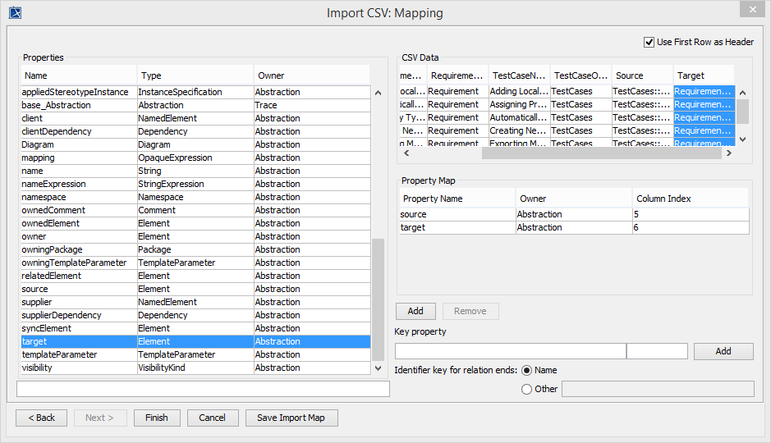Click Cancel to abort the import
Screen dimensions: 771x443
[x=212, y=418]
